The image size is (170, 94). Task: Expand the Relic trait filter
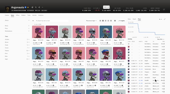pos(17,56)
